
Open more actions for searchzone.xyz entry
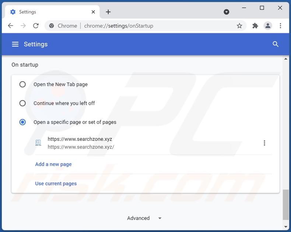click(264, 143)
